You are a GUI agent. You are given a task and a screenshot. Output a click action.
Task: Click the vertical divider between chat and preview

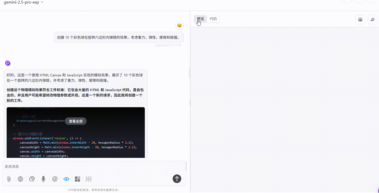[190, 102]
